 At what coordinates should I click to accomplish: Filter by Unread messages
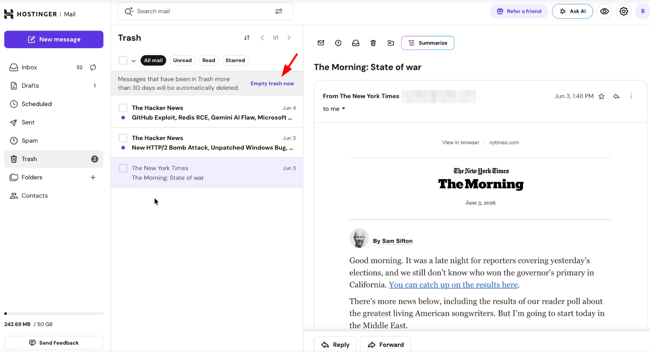click(x=182, y=61)
